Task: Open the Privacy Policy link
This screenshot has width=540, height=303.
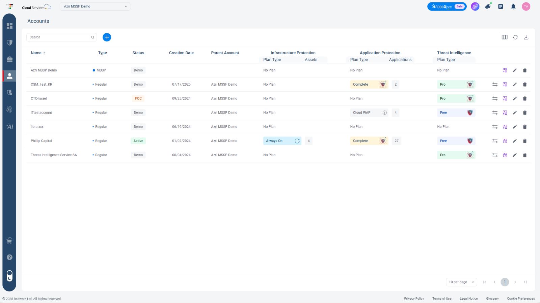Action: [414, 299]
